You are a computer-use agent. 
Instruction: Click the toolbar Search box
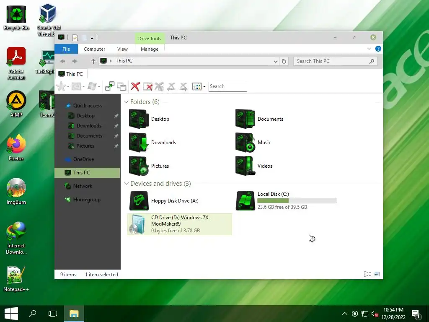click(227, 86)
